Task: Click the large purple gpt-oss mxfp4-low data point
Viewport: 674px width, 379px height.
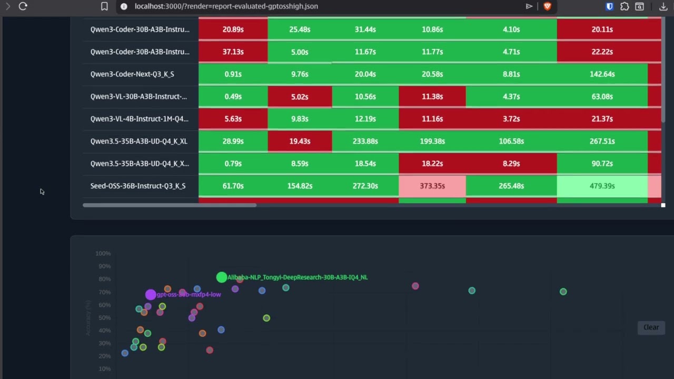Action: click(x=151, y=295)
